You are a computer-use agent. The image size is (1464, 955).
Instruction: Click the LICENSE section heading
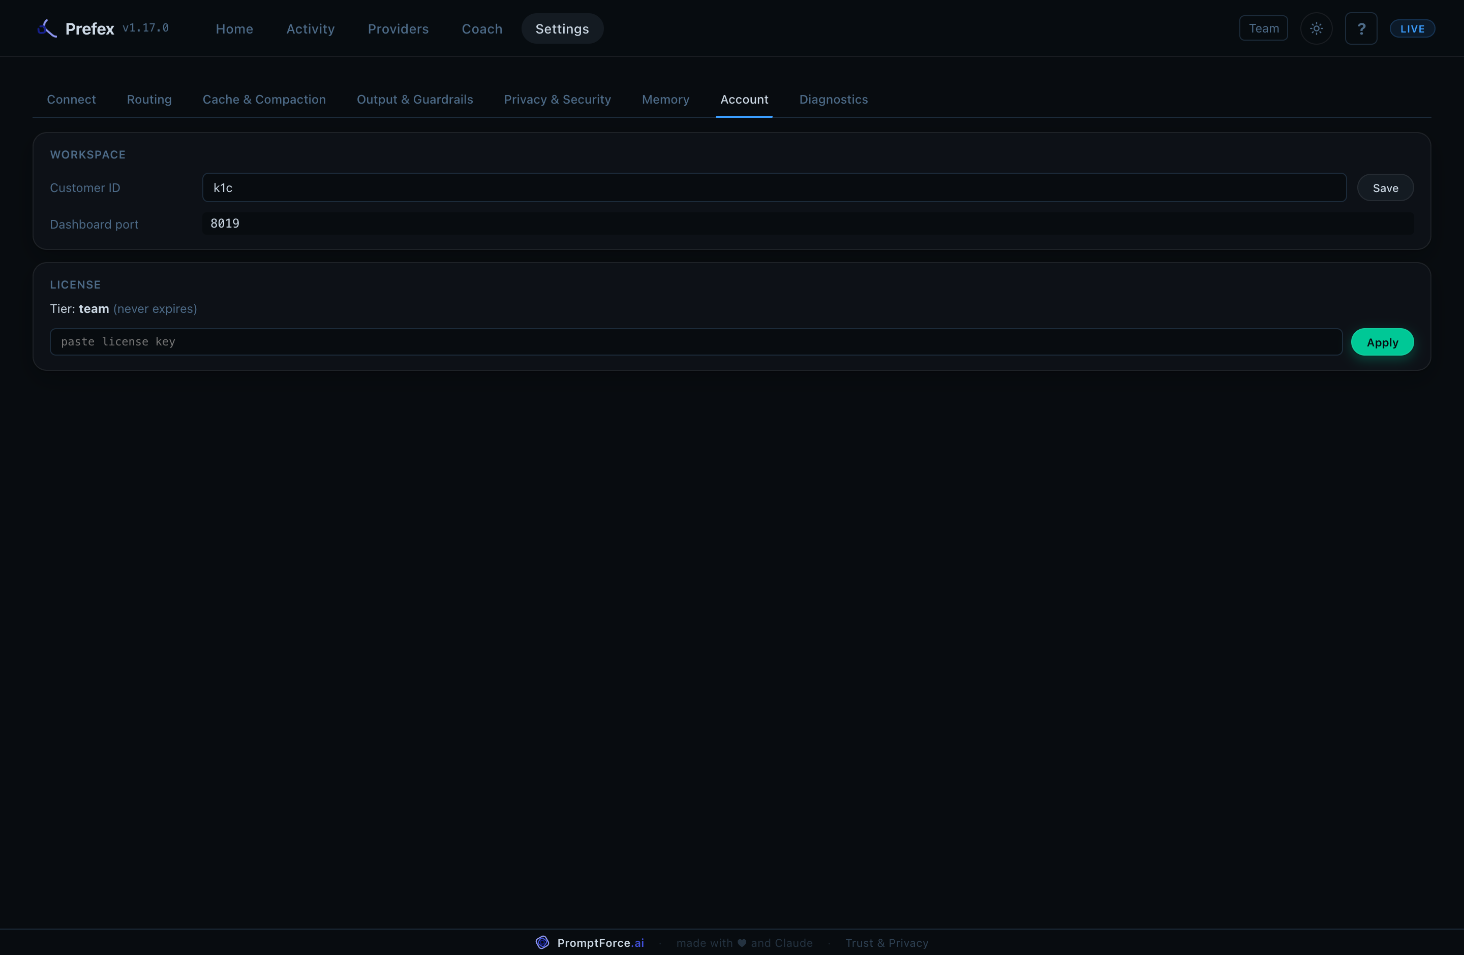(75, 284)
